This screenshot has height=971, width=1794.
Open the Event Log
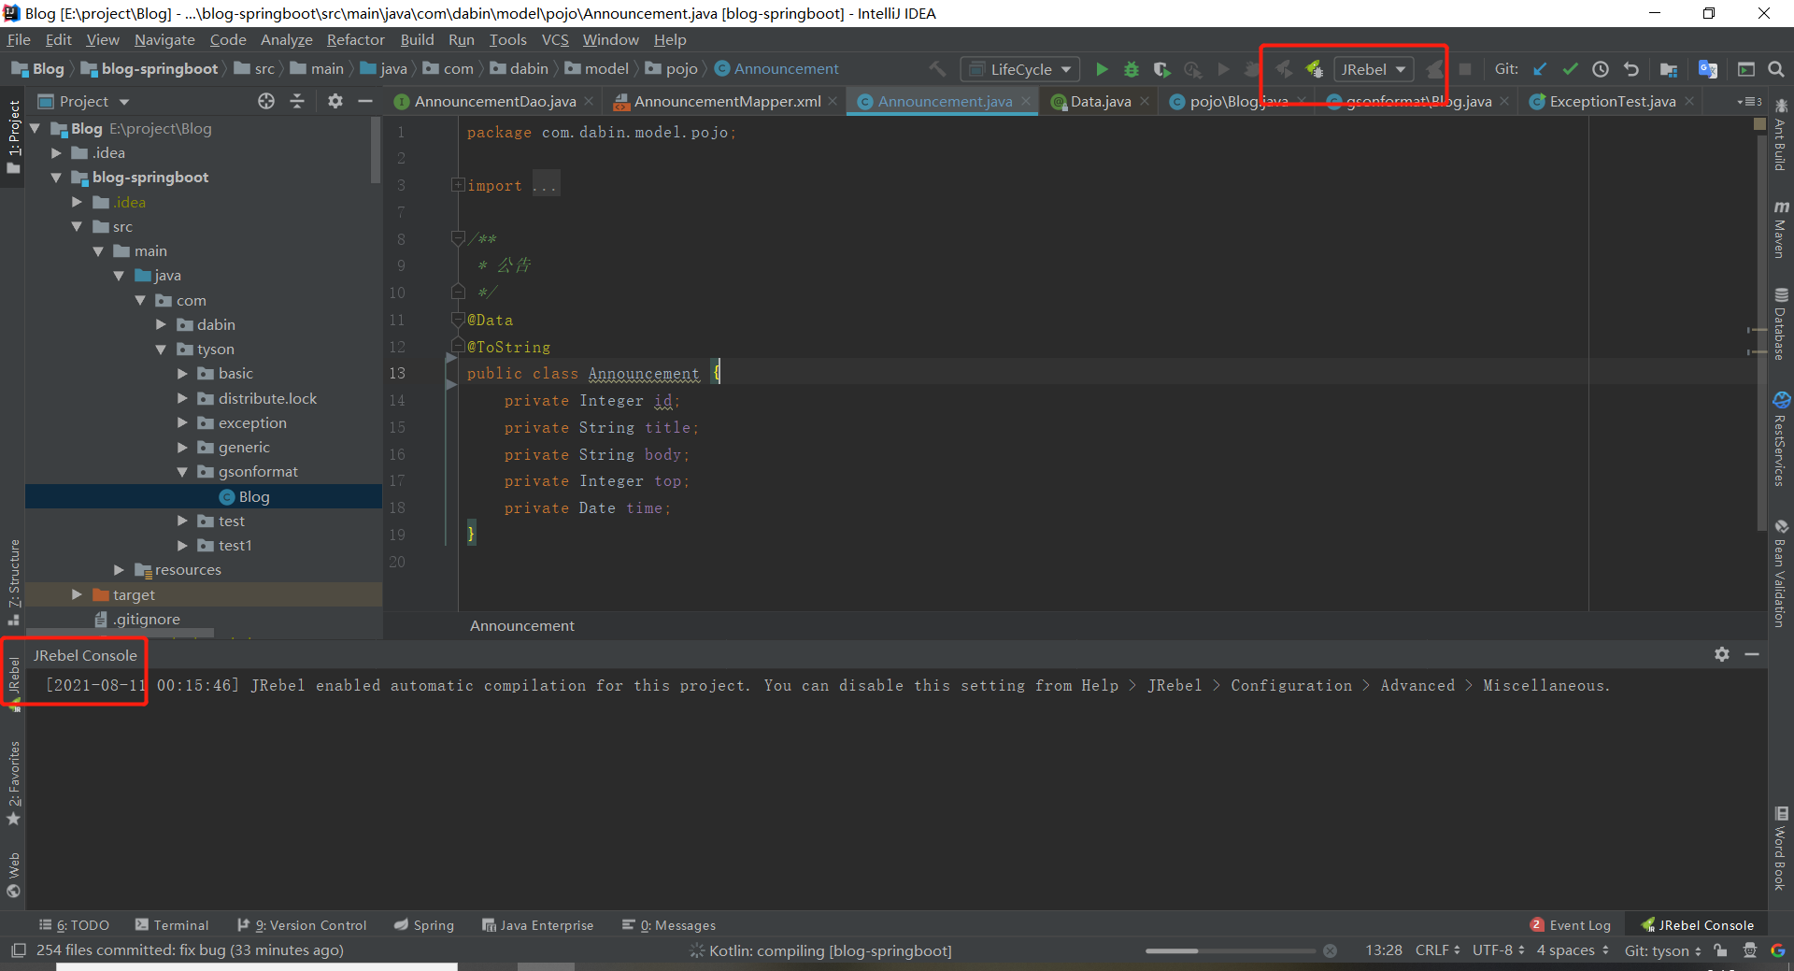click(x=1571, y=925)
